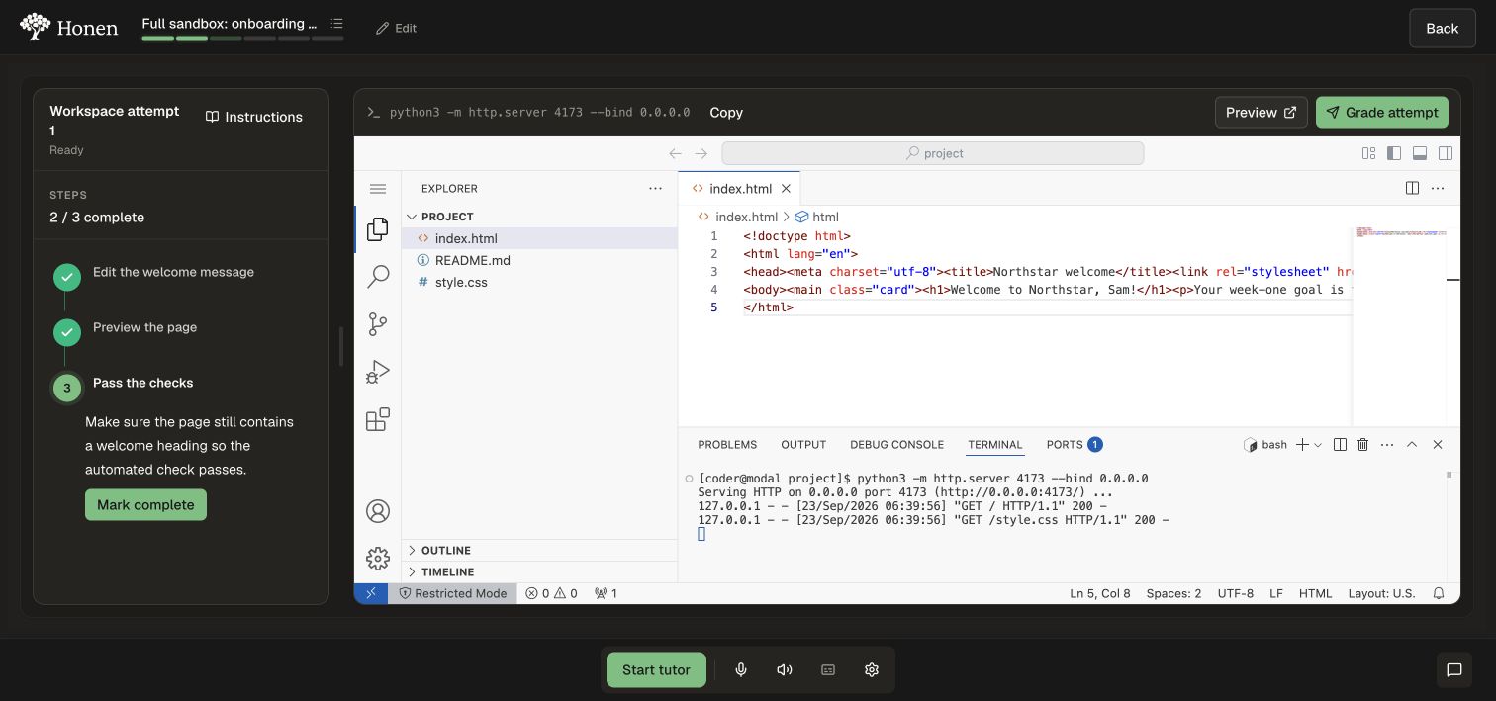Screen dimensions: 1496x701
Task: Open notifications bell in status bar
Action: [x=1439, y=593]
